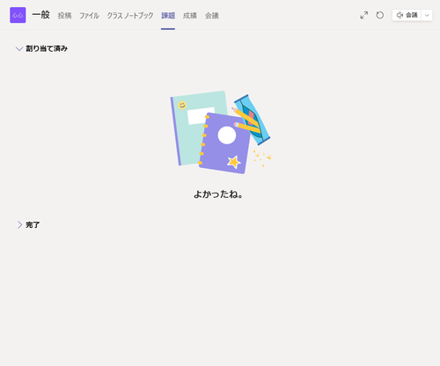
Task: Switch to the 投稿 tab
Action: (x=64, y=16)
